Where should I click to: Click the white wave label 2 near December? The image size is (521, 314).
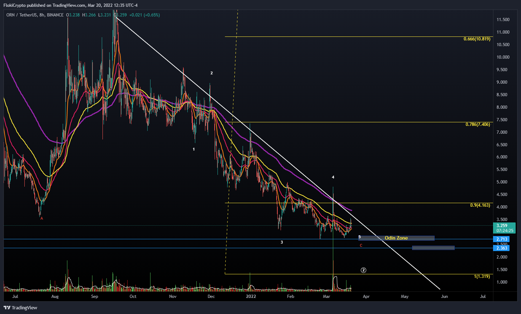(211, 73)
